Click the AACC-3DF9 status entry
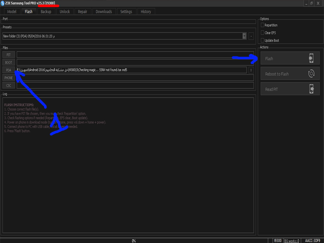The width and height of the screenshot is (324, 243). [312, 240]
